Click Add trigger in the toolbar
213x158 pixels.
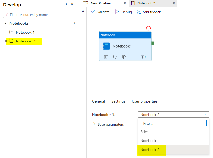[x=148, y=12]
